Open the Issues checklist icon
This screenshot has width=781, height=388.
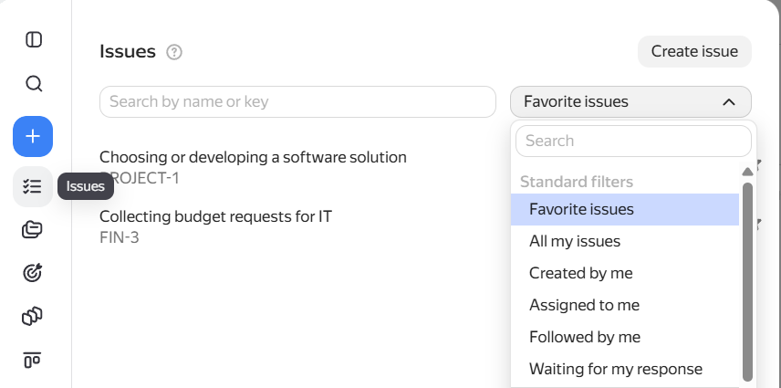(33, 187)
